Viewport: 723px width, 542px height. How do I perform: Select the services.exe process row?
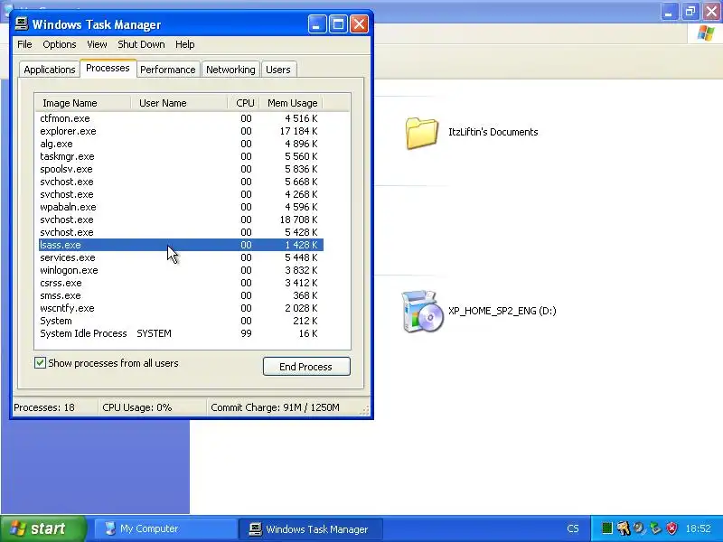point(181,257)
